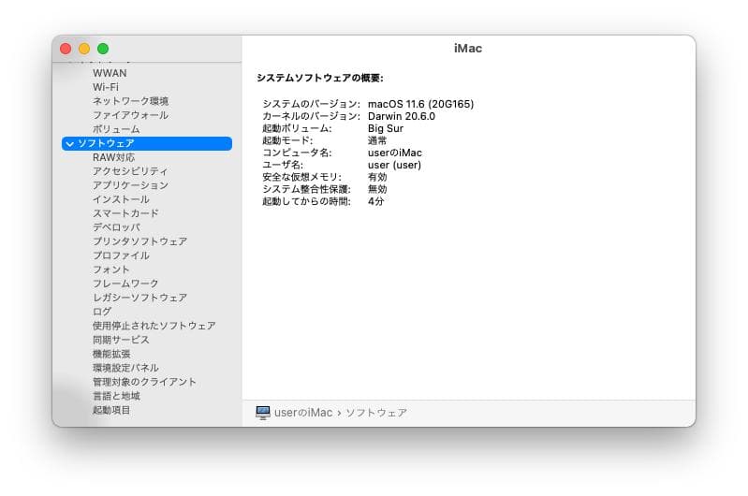Click ソフトウェア in the bottom path bar
The height and width of the screenshot is (496, 748).
click(376, 413)
